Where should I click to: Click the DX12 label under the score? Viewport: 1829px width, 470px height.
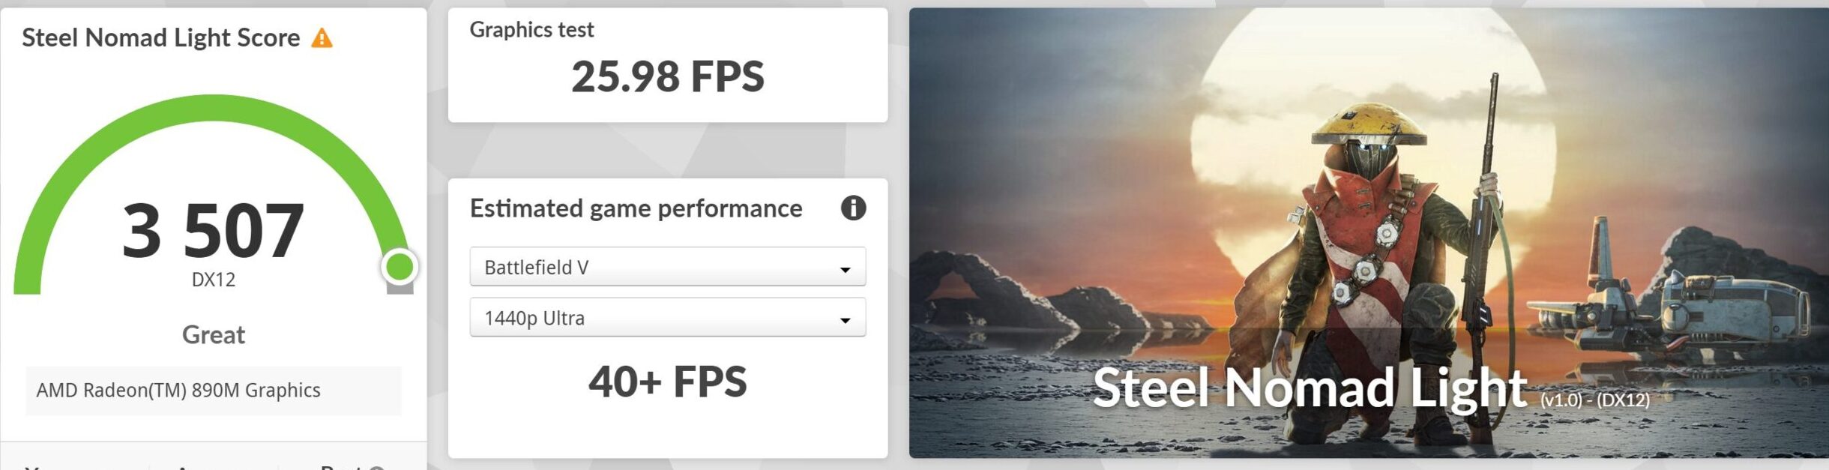point(214,280)
